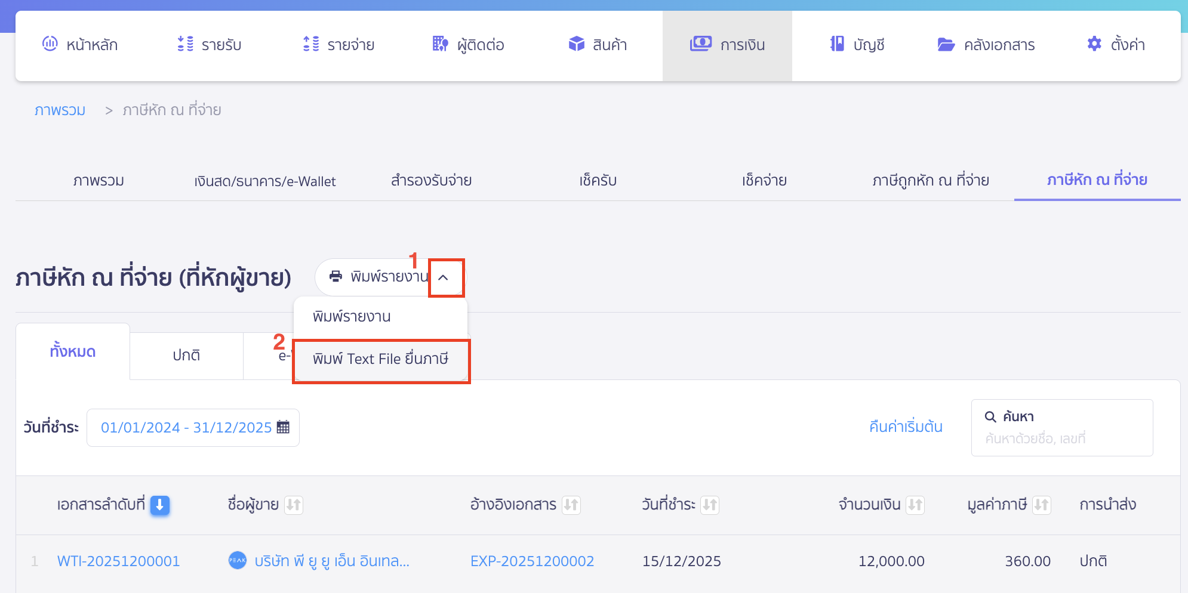
Task: Toggle sorting on the จำนวนเงิน column
Action: (x=916, y=505)
